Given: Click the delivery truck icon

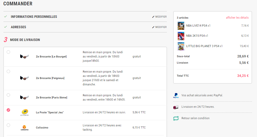Looking at the screenshot, I should click(x=176, y=107).
